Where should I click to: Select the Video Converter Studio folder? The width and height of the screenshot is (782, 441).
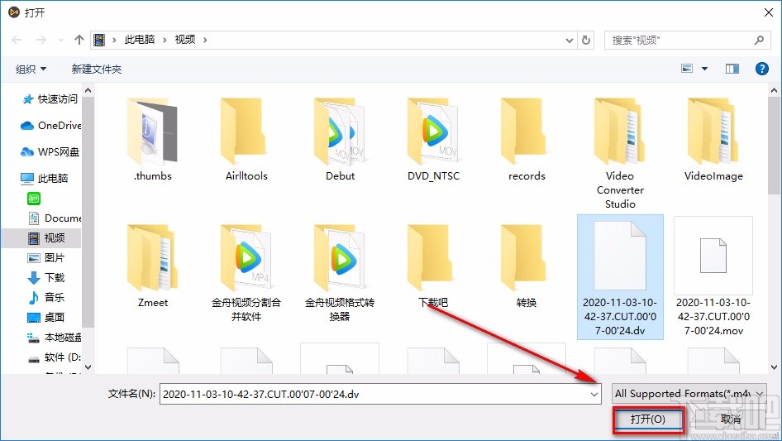point(620,154)
